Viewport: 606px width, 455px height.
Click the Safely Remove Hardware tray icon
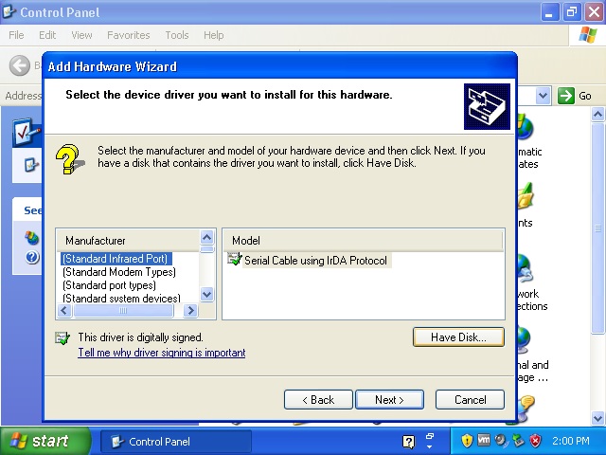coord(518,441)
